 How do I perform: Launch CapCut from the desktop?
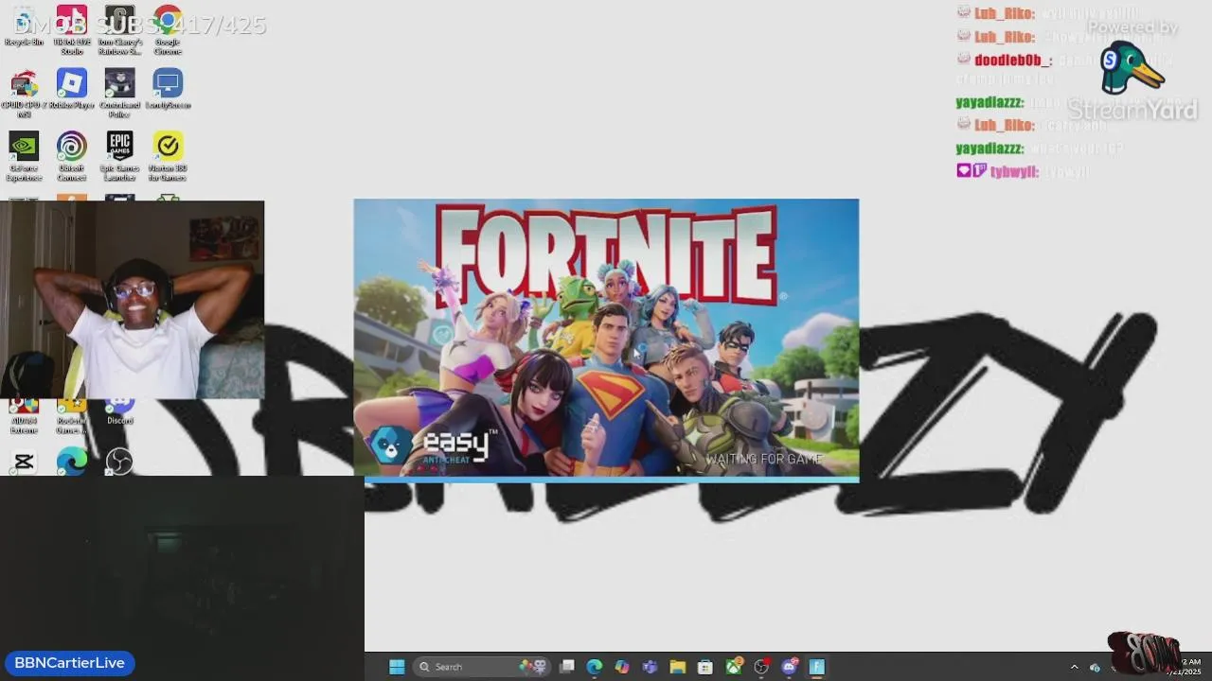pos(24,462)
